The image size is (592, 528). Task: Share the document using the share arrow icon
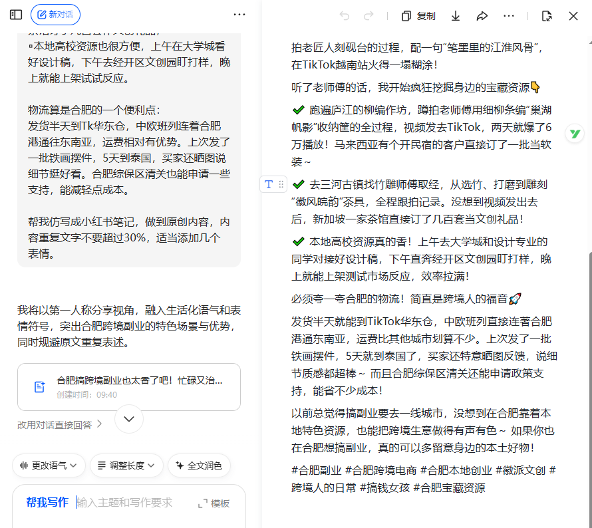482,16
